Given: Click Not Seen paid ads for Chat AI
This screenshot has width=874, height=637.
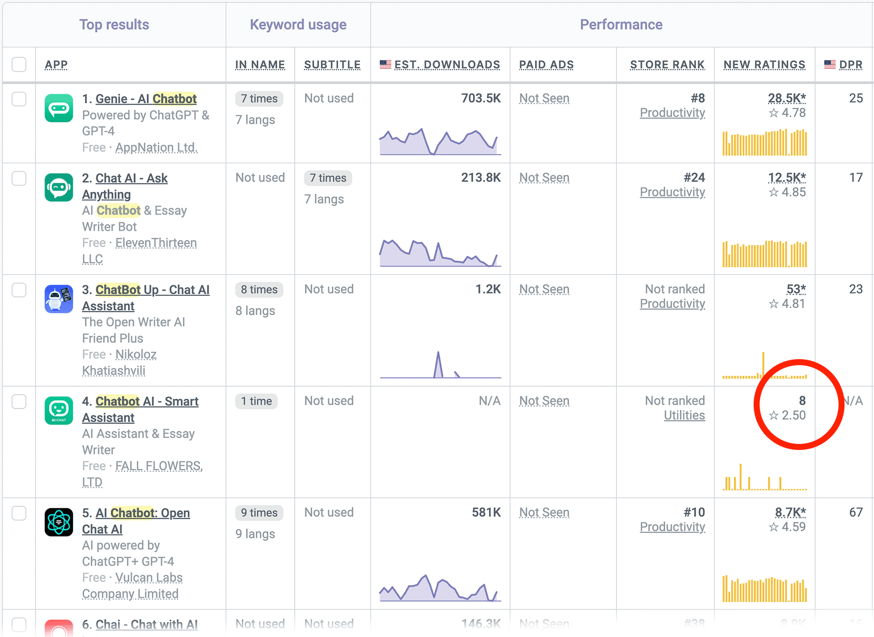Looking at the screenshot, I should [x=544, y=178].
